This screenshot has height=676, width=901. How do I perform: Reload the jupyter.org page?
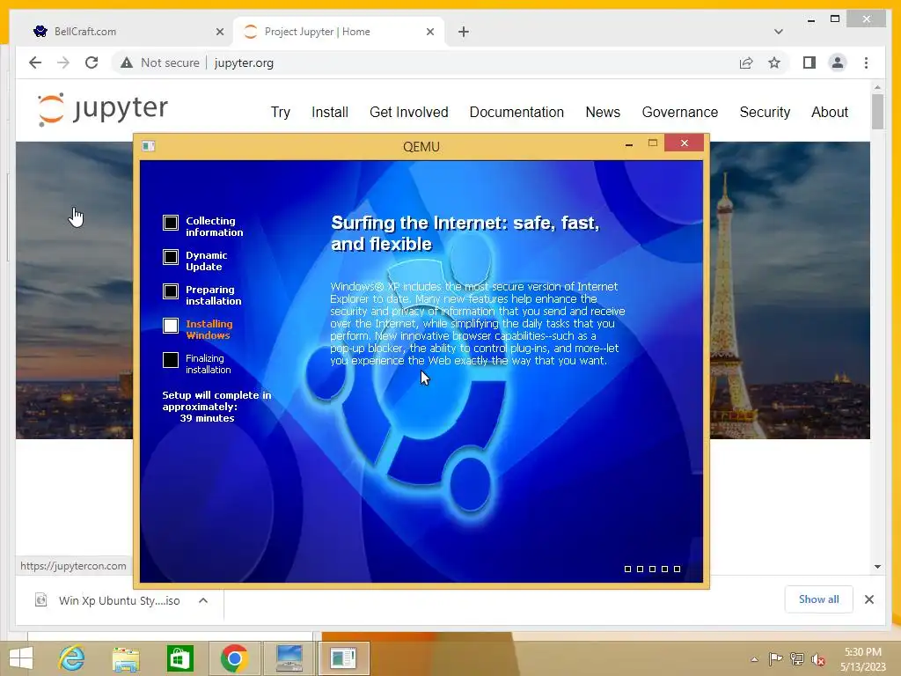coord(92,62)
